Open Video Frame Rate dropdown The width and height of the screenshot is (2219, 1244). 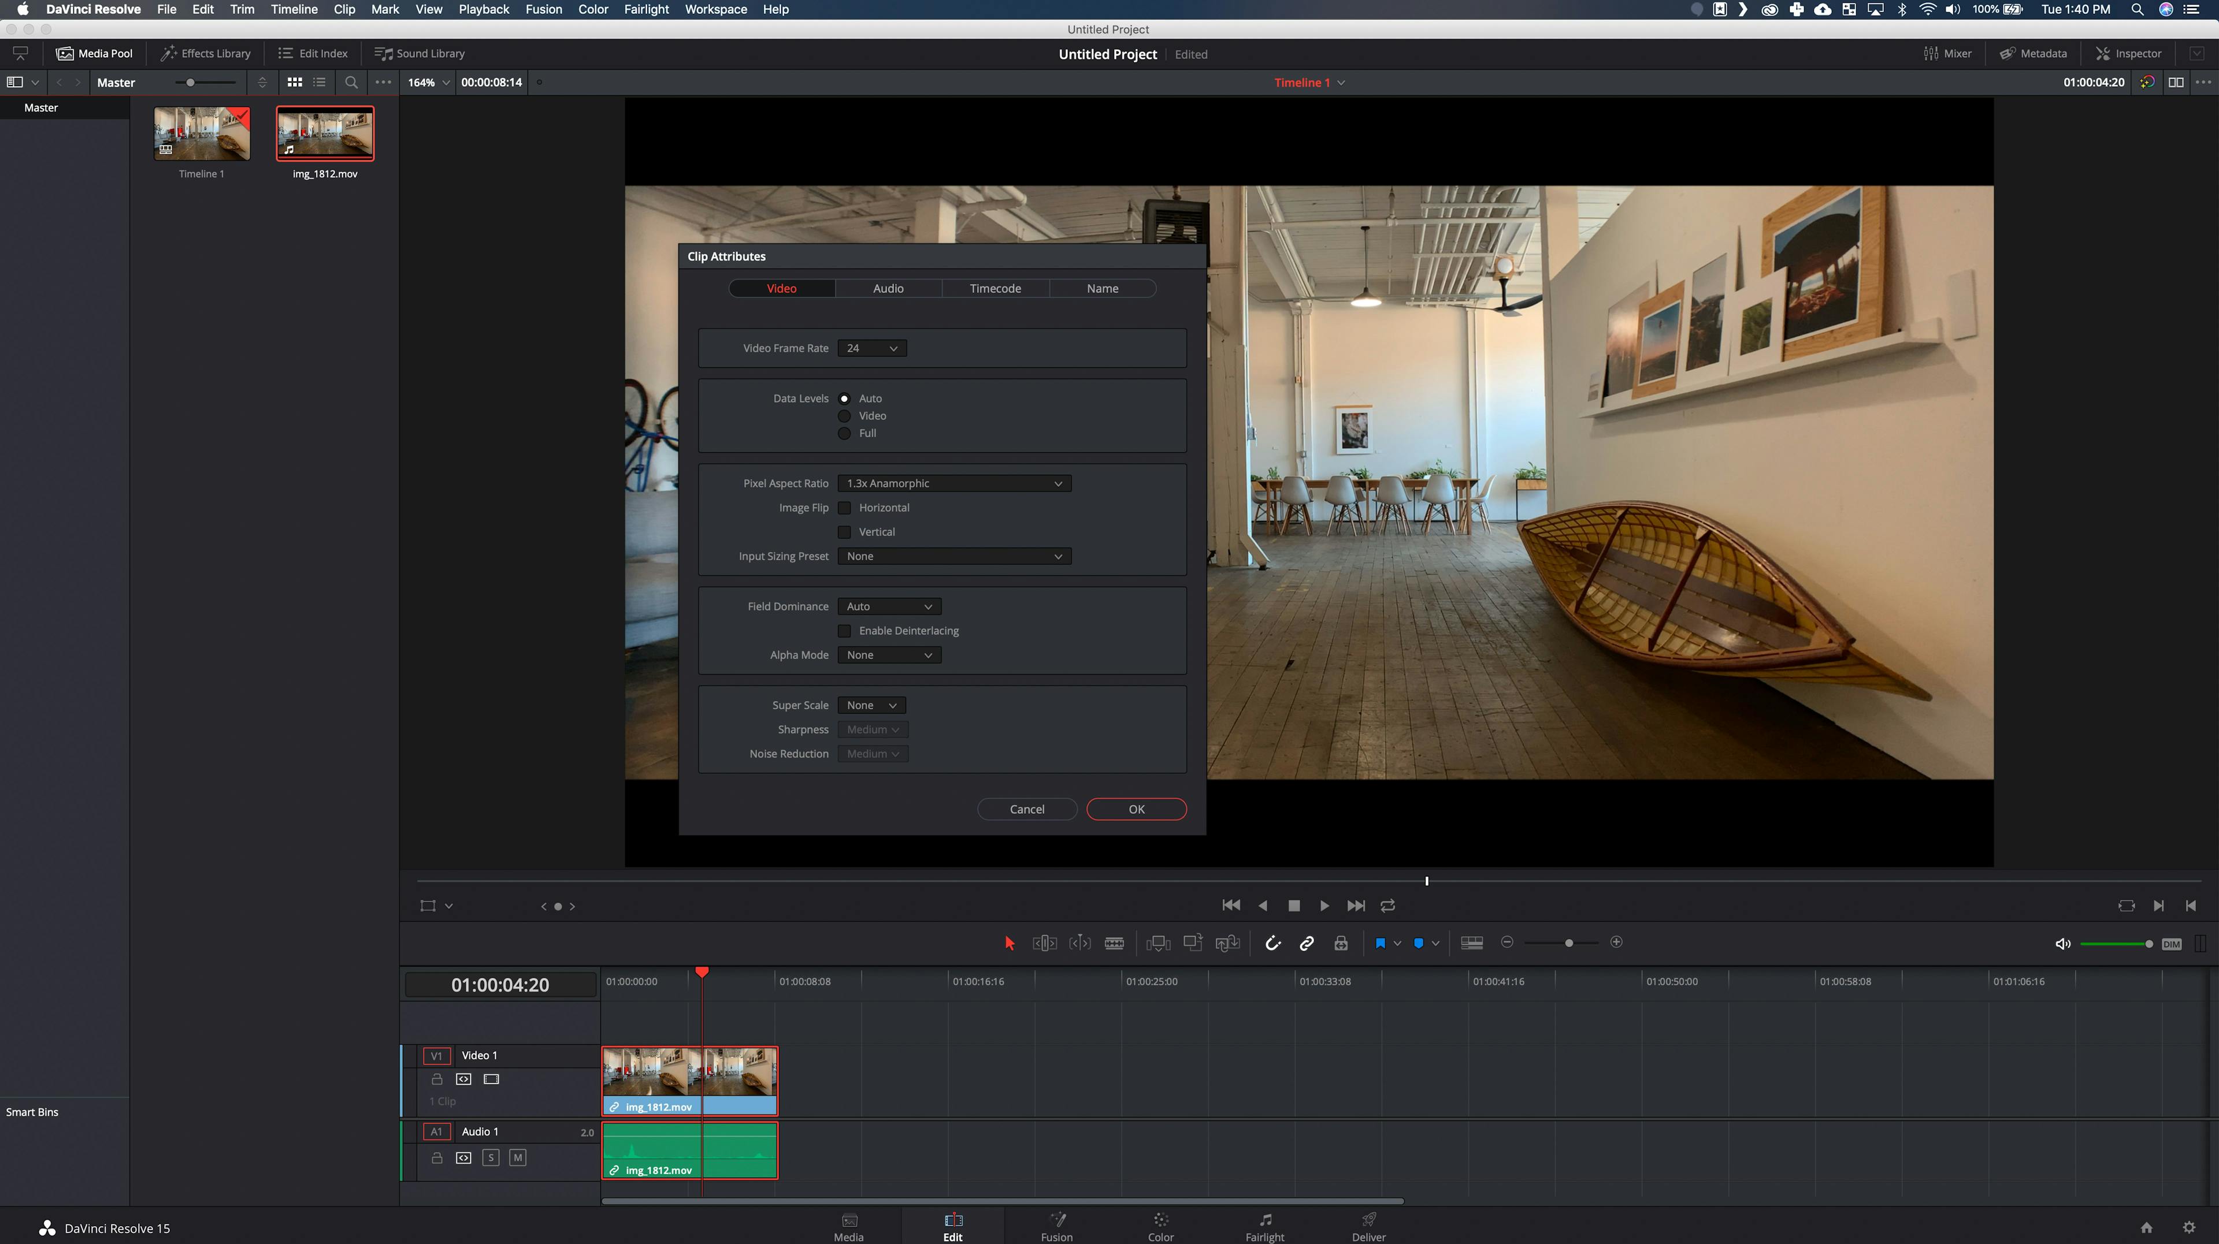coord(872,349)
